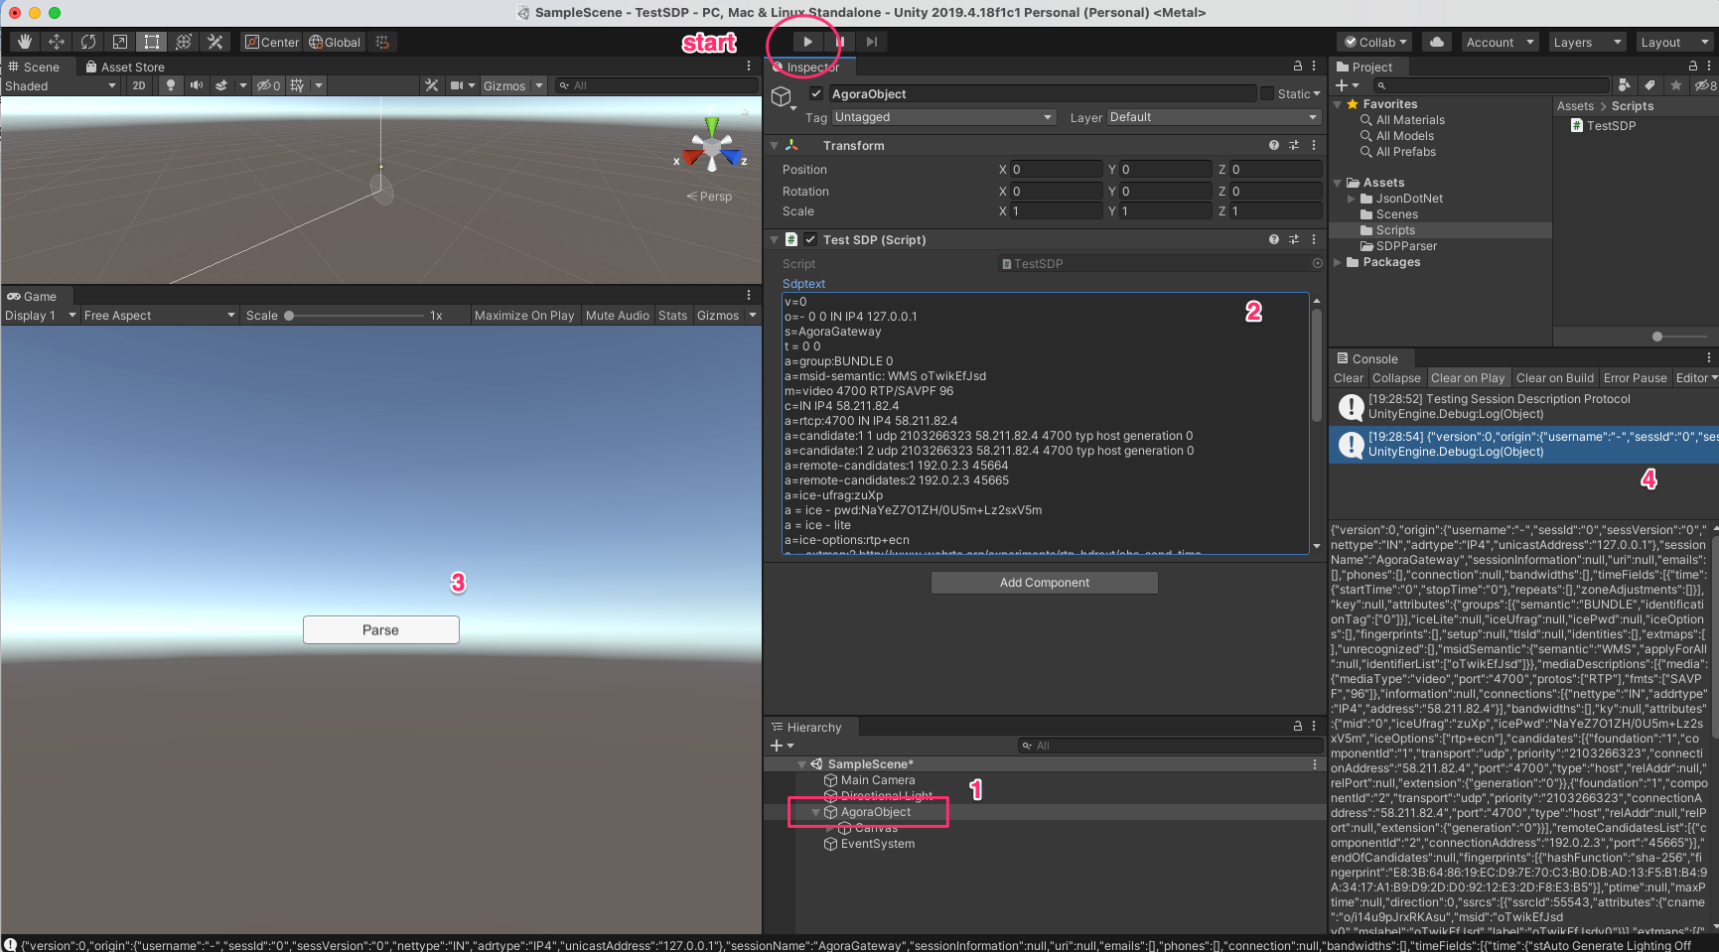Expand the Packages folder
This screenshot has width=1719, height=952.
click(1338, 262)
